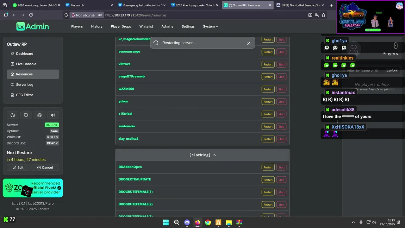Stop the viltroxz resource

pyautogui.click(x=281, y=64)
